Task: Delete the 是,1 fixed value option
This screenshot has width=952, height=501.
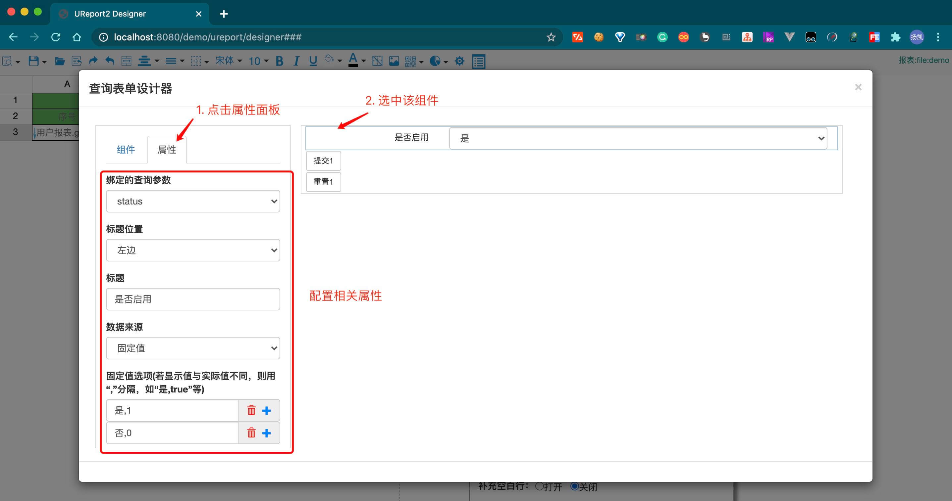Action: pos(251,410)
